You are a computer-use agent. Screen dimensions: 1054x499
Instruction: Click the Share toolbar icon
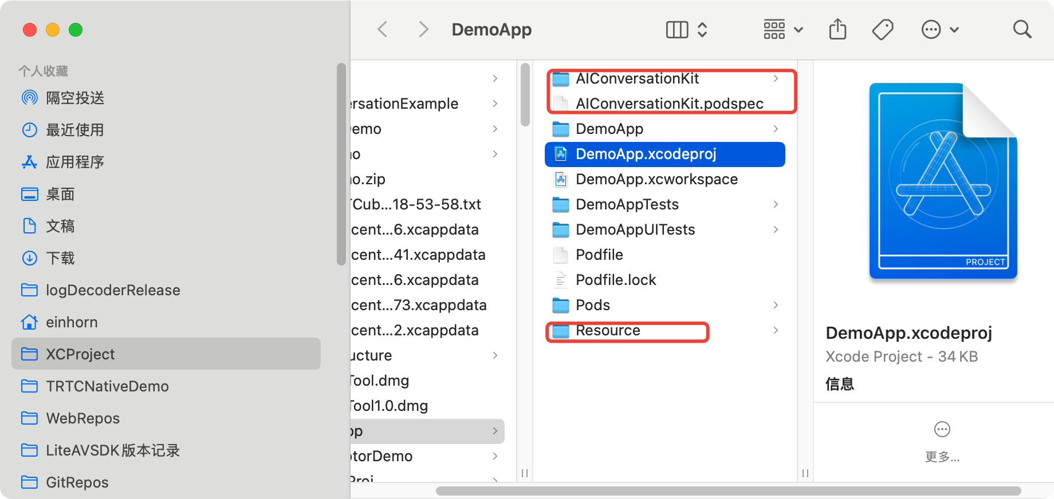pos(837,29)
